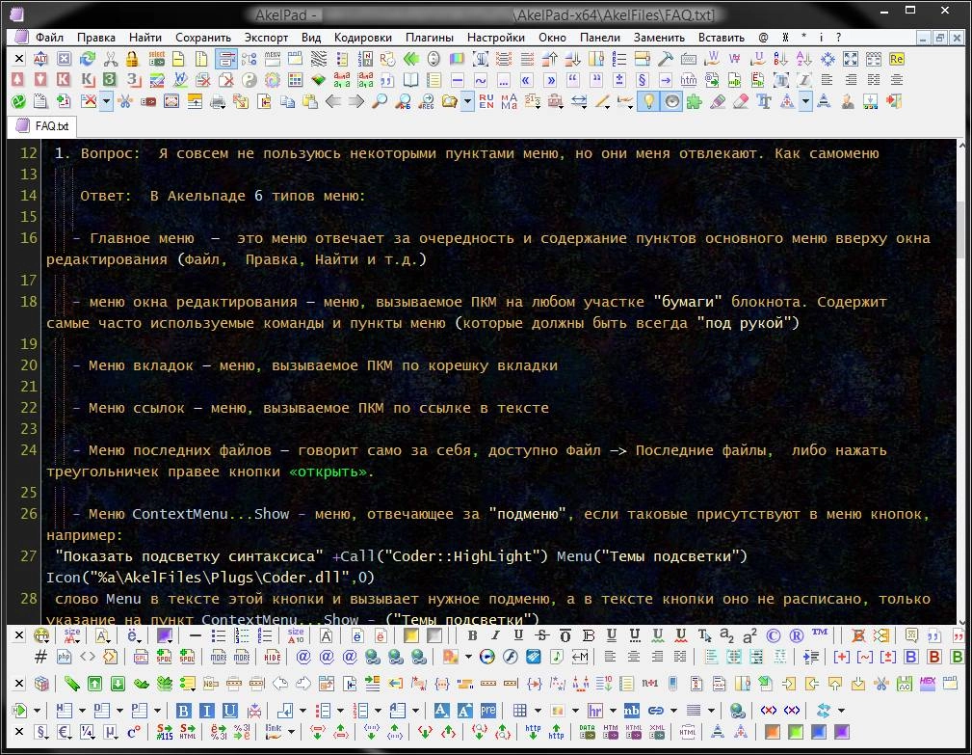The height and width of the screenshot is (755, 972).
Task: Toggle the blue 'I' italic square button
Action: (x=207, y=711)
